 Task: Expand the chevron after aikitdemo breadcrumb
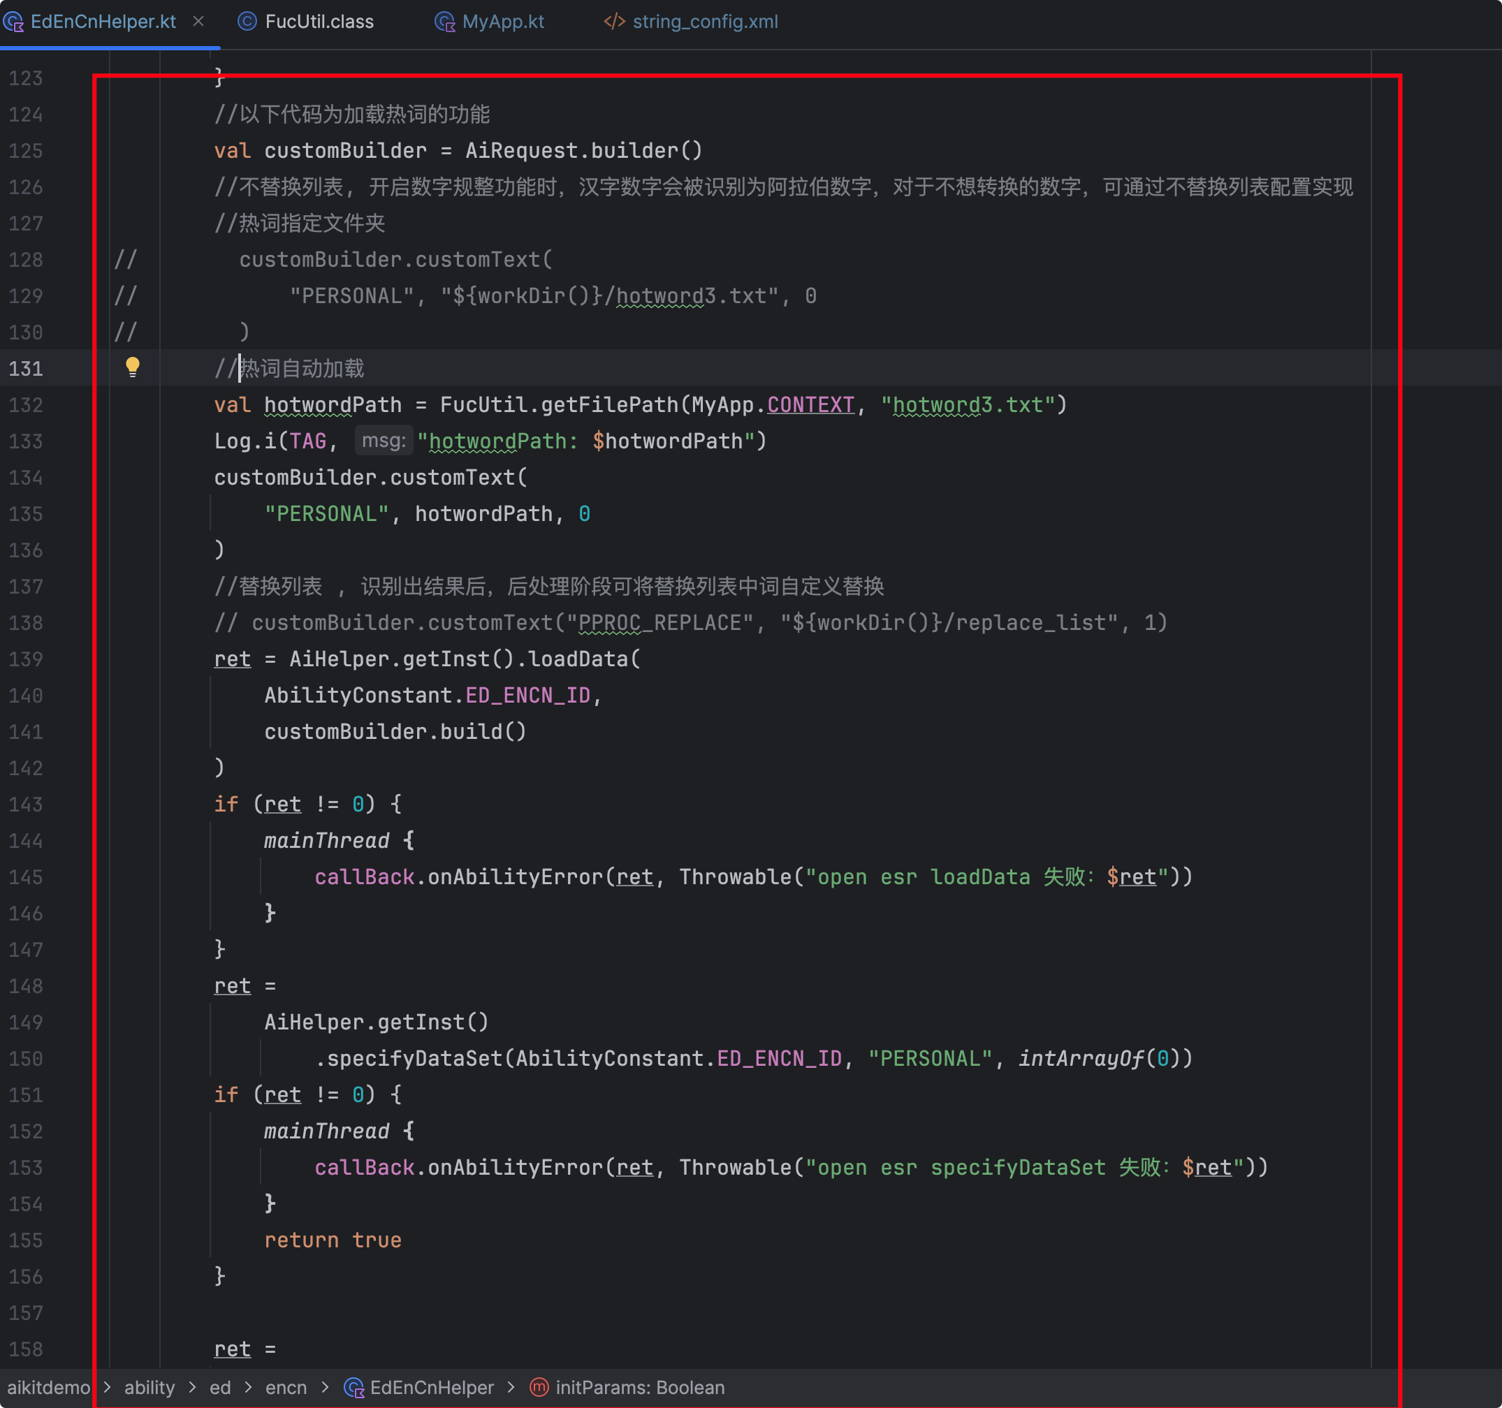tap(108, 1388)
